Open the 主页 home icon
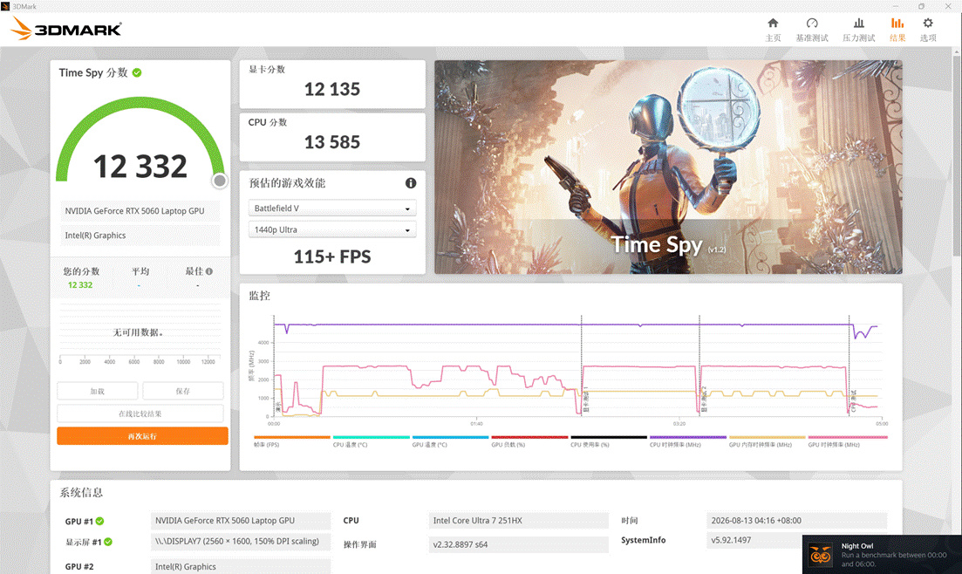 (773, 24)
